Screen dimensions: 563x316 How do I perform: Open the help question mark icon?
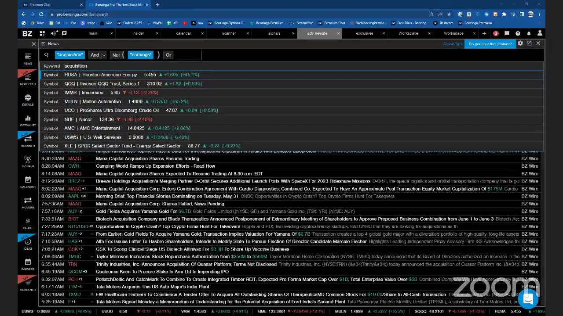[x=518, y=33]
